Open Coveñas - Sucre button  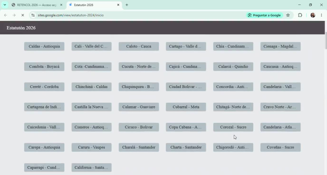pos(281,147)
